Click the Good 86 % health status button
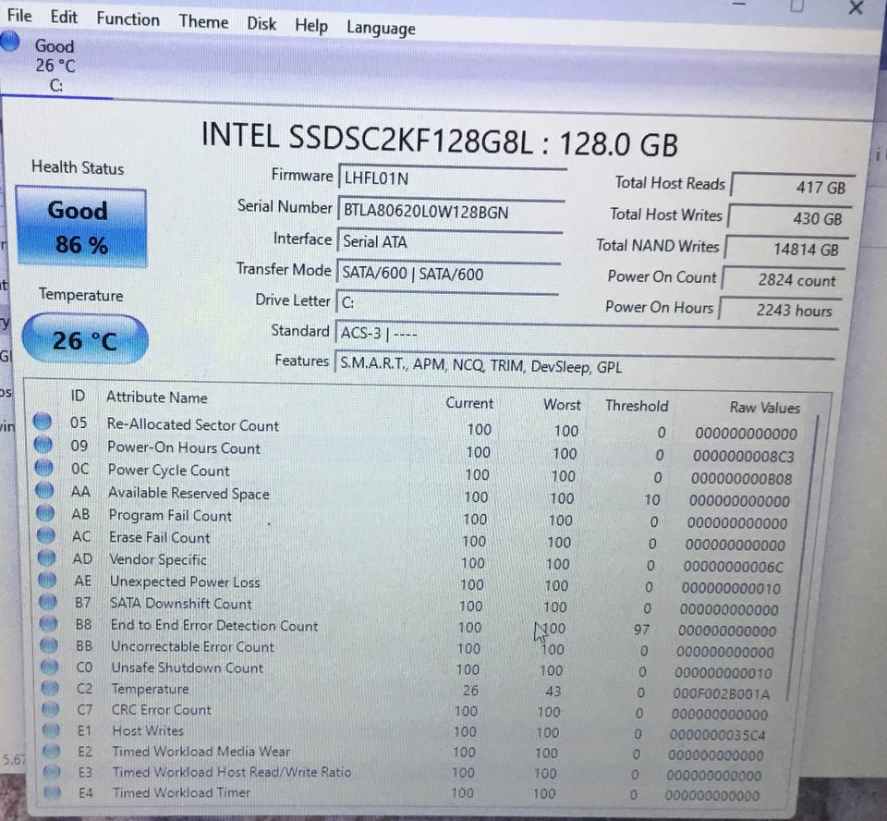This screenshot has width=887, height=821. 81,227
